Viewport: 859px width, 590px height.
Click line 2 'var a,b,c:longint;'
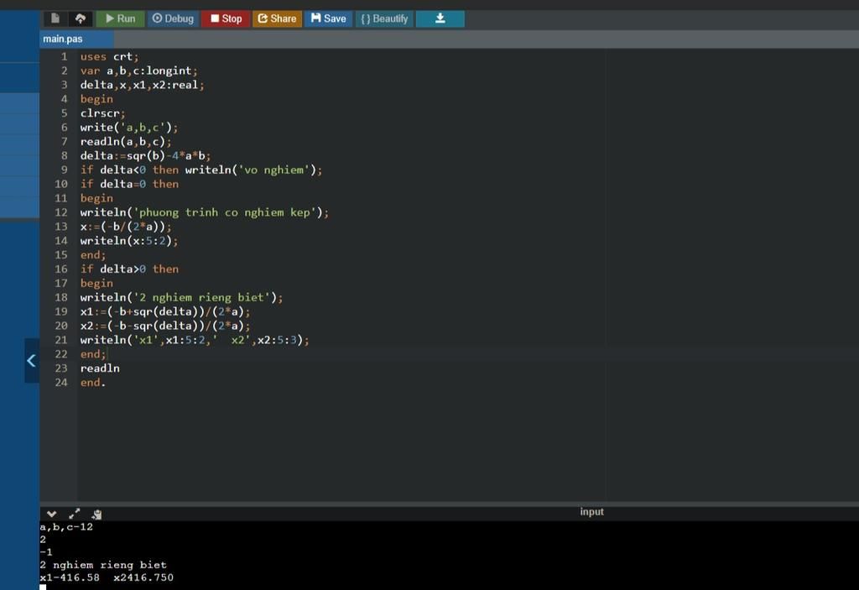click(x=138, y=70)
